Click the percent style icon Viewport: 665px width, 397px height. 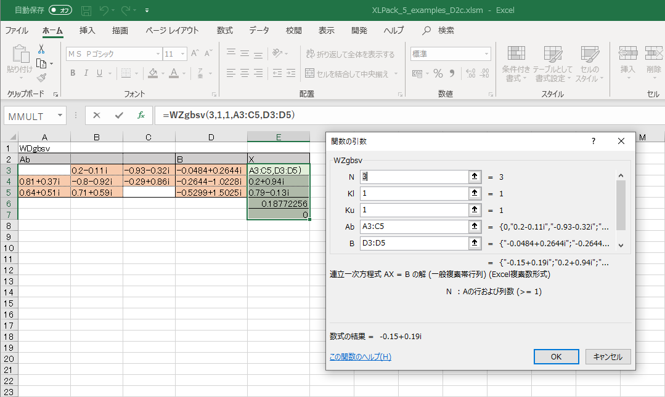pos(438,74)
